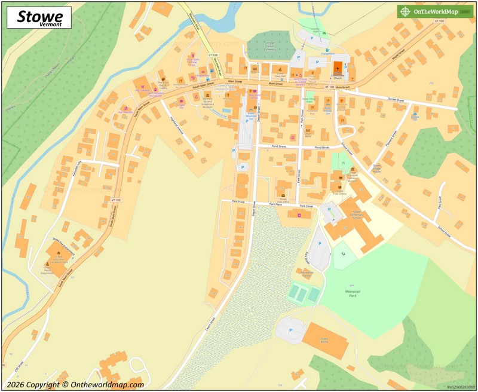Click the Stowe Arena label

coord(324,340)
